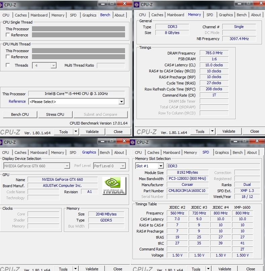Click DRAM Frequency value 785.0 MHz
This screenshot has width=265, height=271.
pyautogui.click(x=214, y=53)
